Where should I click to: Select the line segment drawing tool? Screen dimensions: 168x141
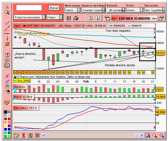tap(7, 23)
